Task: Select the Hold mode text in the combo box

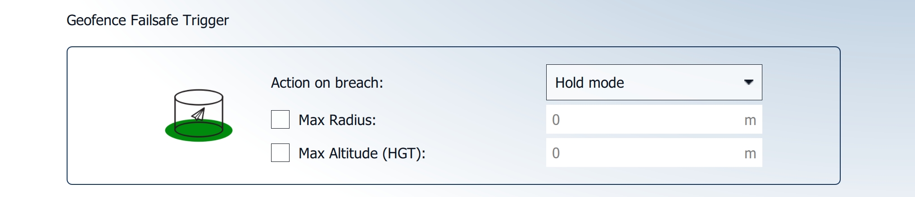Action: point(589,83)
